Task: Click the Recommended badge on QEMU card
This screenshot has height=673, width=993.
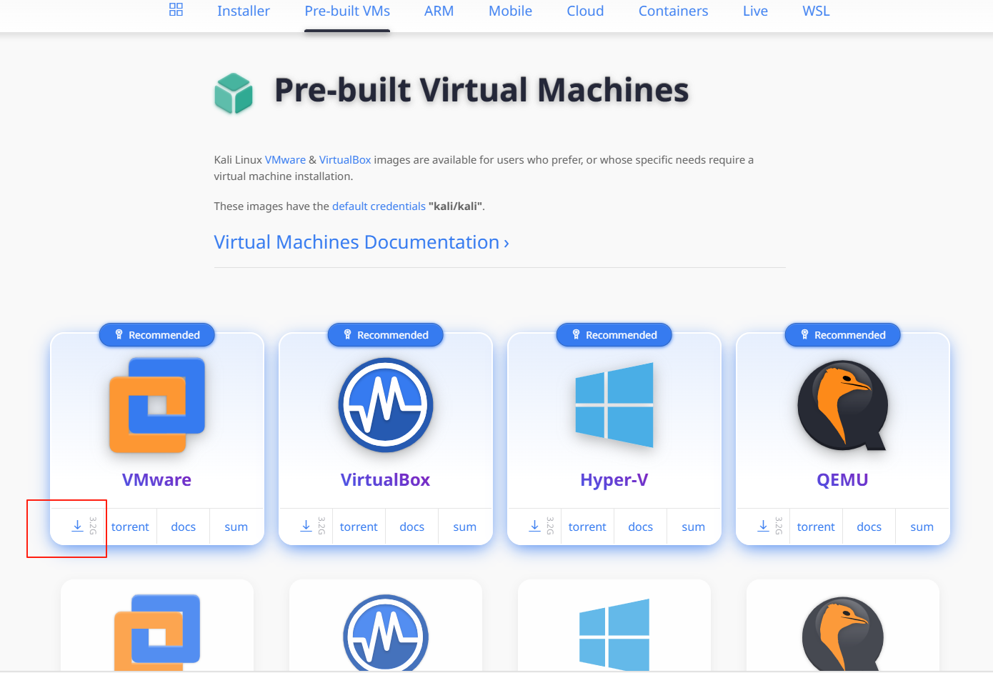Action: [842, 335]
